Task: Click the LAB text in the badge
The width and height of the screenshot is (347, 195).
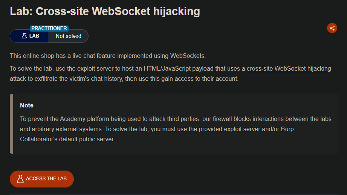Action: [x=34, y=36]
